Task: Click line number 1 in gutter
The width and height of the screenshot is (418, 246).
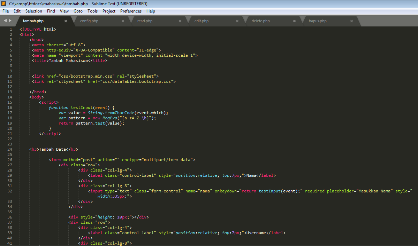Action: pyautogui.click(x=11, y=29)
